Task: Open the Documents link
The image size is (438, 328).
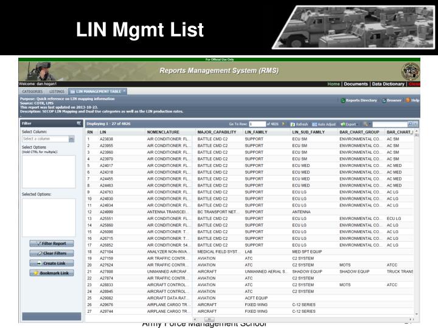Action: (356, 84)
